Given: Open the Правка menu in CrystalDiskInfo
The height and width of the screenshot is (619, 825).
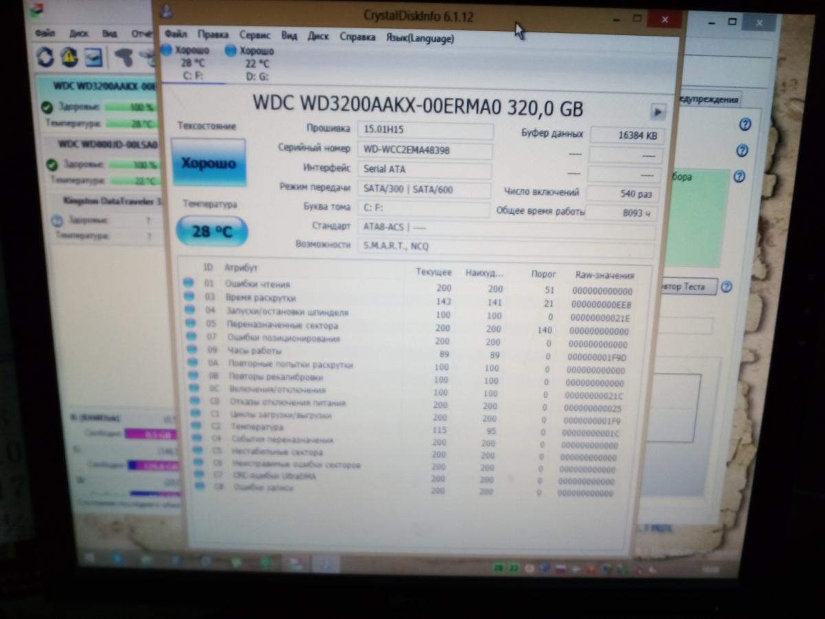Looking at the screenshot, I should click(213, 34).
